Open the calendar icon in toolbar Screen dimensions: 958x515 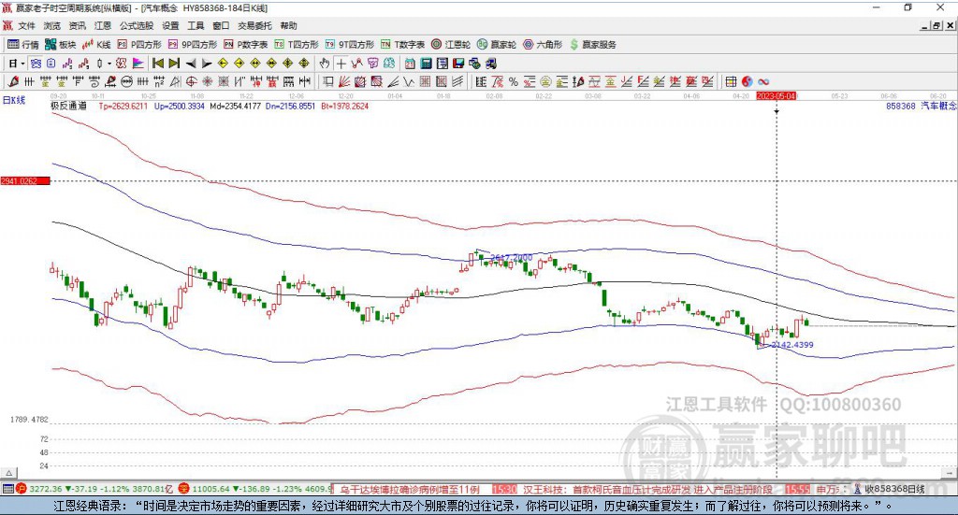pos(410,64)
